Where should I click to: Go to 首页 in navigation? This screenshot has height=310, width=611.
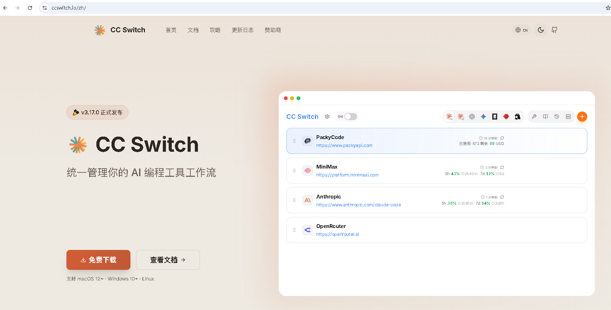point(171,30)
